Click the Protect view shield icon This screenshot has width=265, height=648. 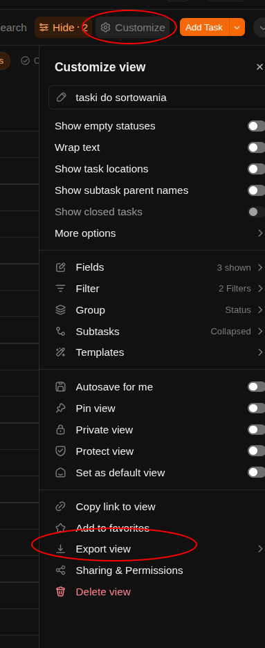click(61, 451)
